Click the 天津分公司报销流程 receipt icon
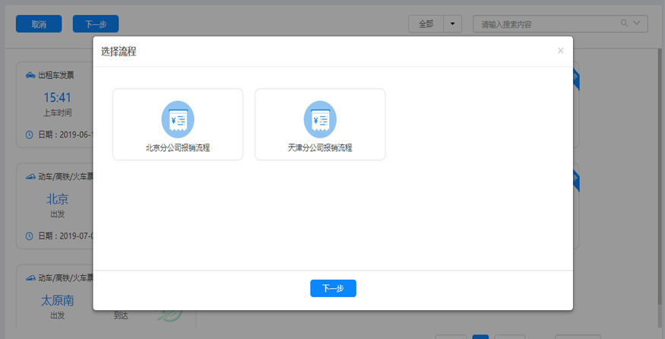The image size is (665, 339). click(320, 119)
